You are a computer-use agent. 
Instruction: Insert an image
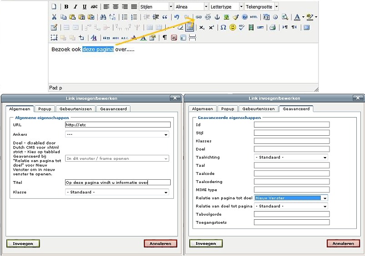[x=226, y=17]
